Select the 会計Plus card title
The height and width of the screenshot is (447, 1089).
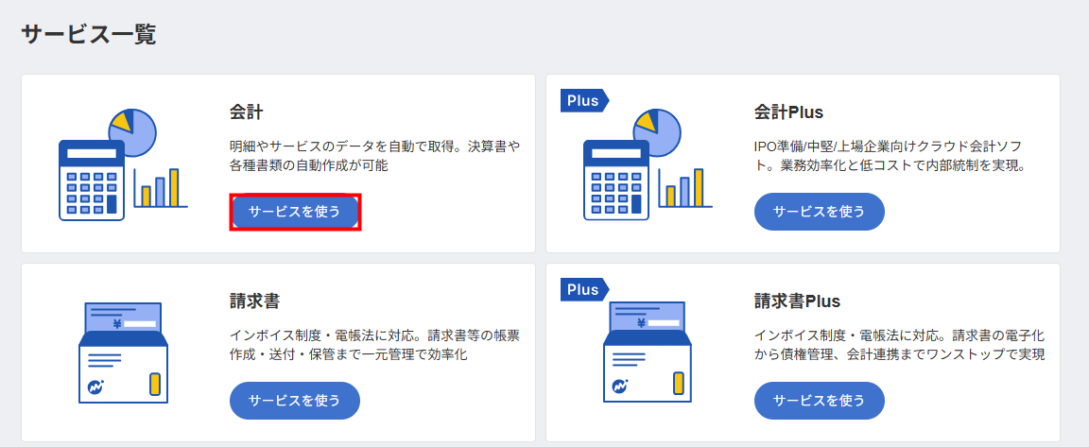tap(788, 112)
